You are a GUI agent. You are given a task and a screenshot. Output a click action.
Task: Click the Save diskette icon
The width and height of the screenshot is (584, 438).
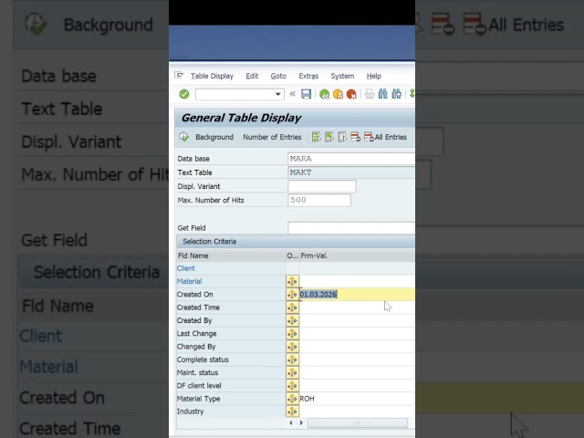(307, 94)
